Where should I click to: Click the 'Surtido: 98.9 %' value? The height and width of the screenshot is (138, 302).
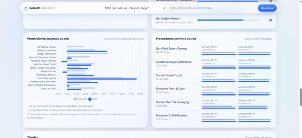tap(209, 87)
